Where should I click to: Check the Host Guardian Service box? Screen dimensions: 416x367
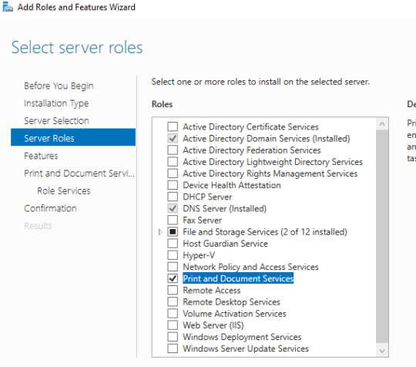[173, 244]
